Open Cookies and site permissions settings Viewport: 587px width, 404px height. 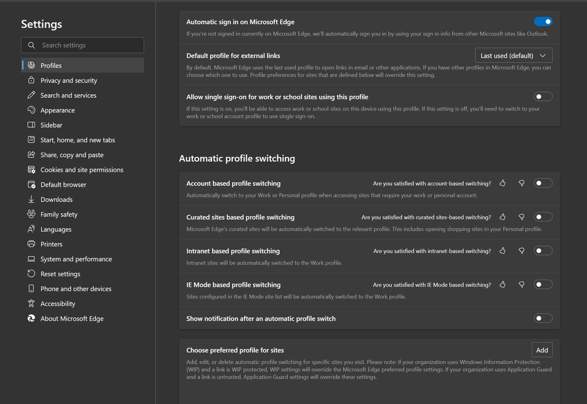tap(82, 170)
